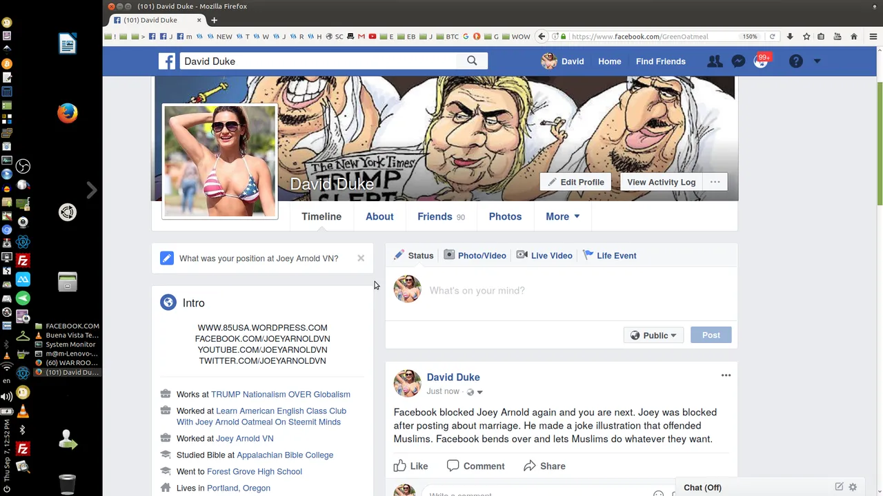Click the Facebook search field
Image resolution: width=883 pixels, height=496 pixels.
tap(319, 61)
